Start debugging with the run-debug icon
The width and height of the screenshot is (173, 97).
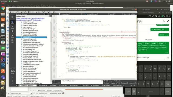click(x=12, y=81)
